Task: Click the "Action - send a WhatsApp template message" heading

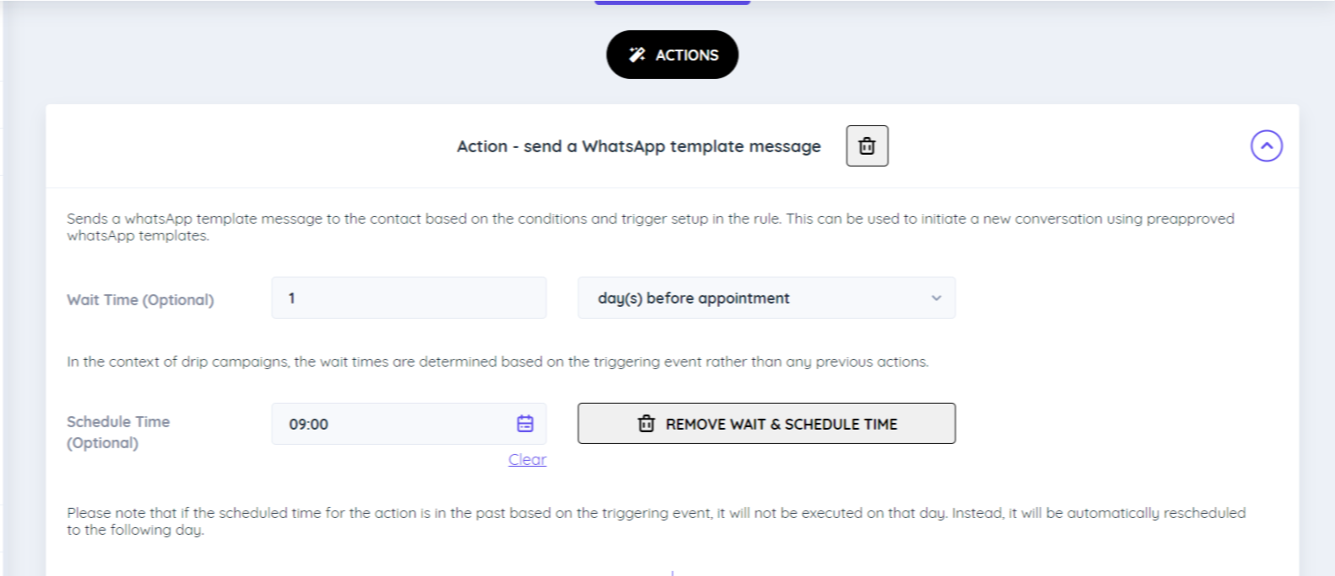Action: 638,146
